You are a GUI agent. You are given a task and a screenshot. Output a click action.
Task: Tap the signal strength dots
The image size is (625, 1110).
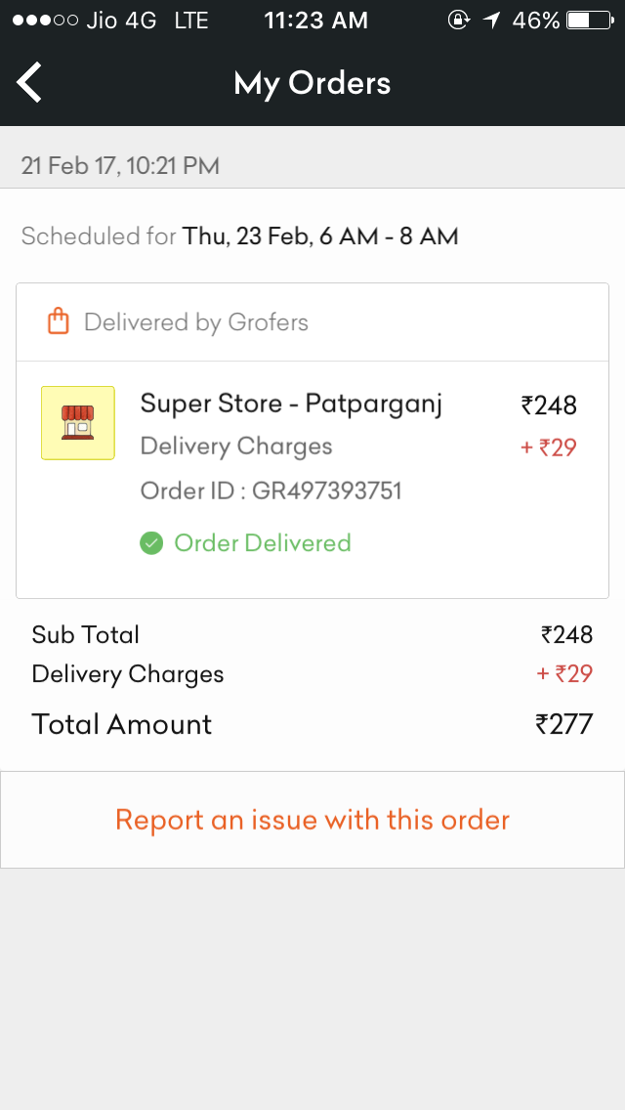[45, 21]
